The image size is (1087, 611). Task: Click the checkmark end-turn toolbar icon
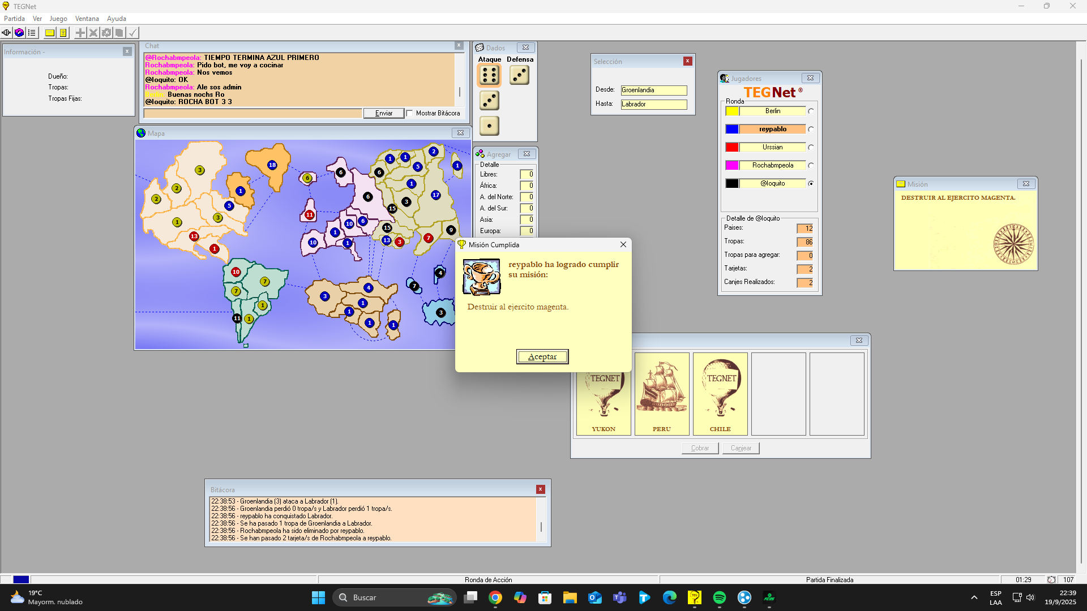pos(132,33)
